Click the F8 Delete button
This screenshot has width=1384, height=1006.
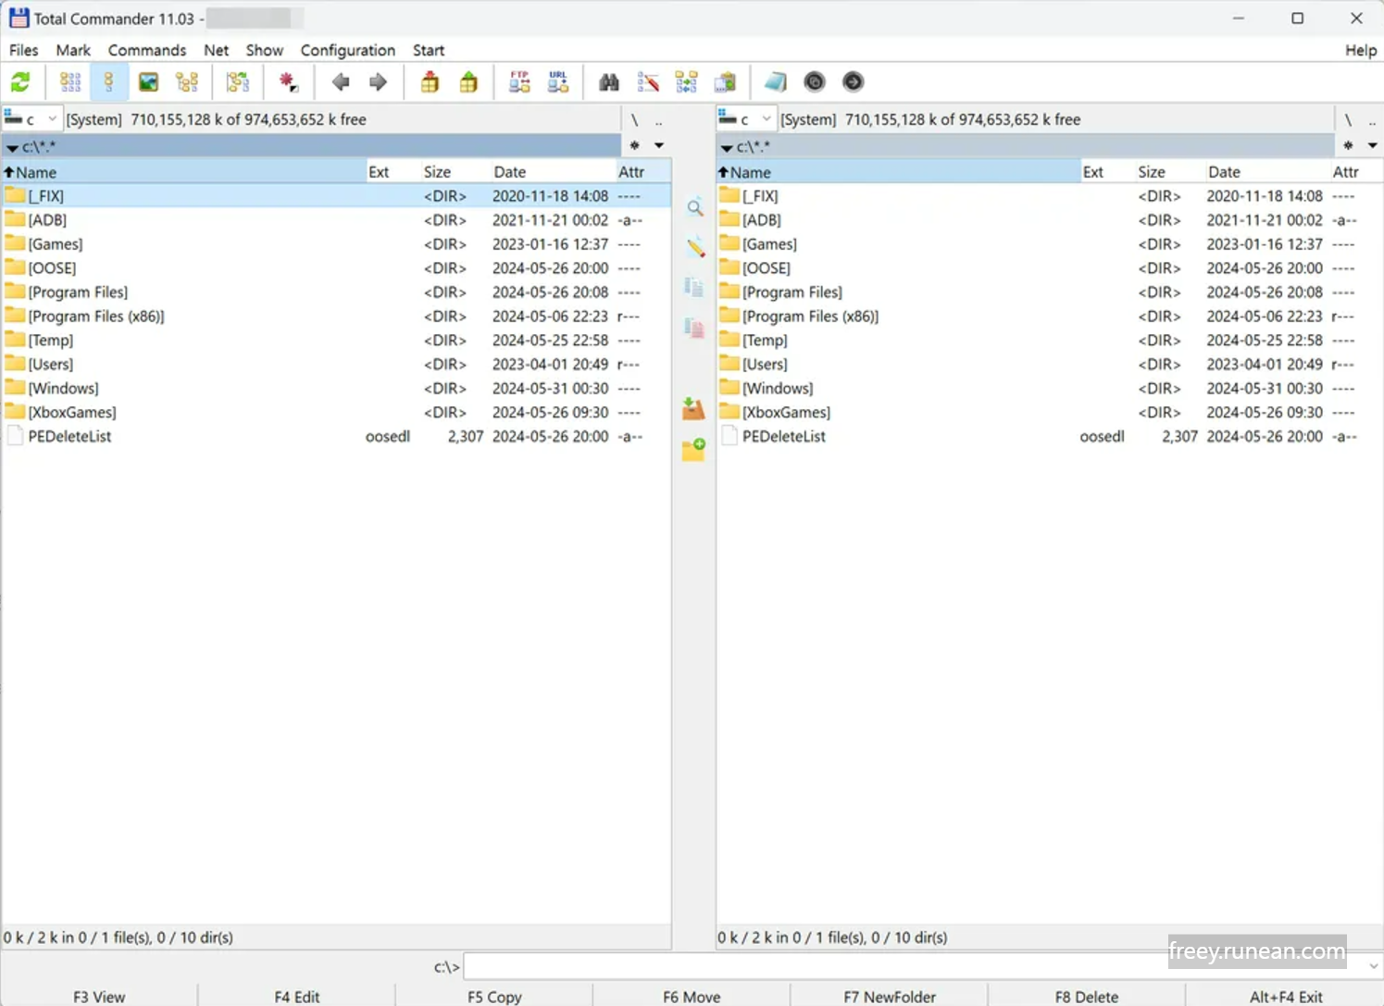pos(1087,996)
